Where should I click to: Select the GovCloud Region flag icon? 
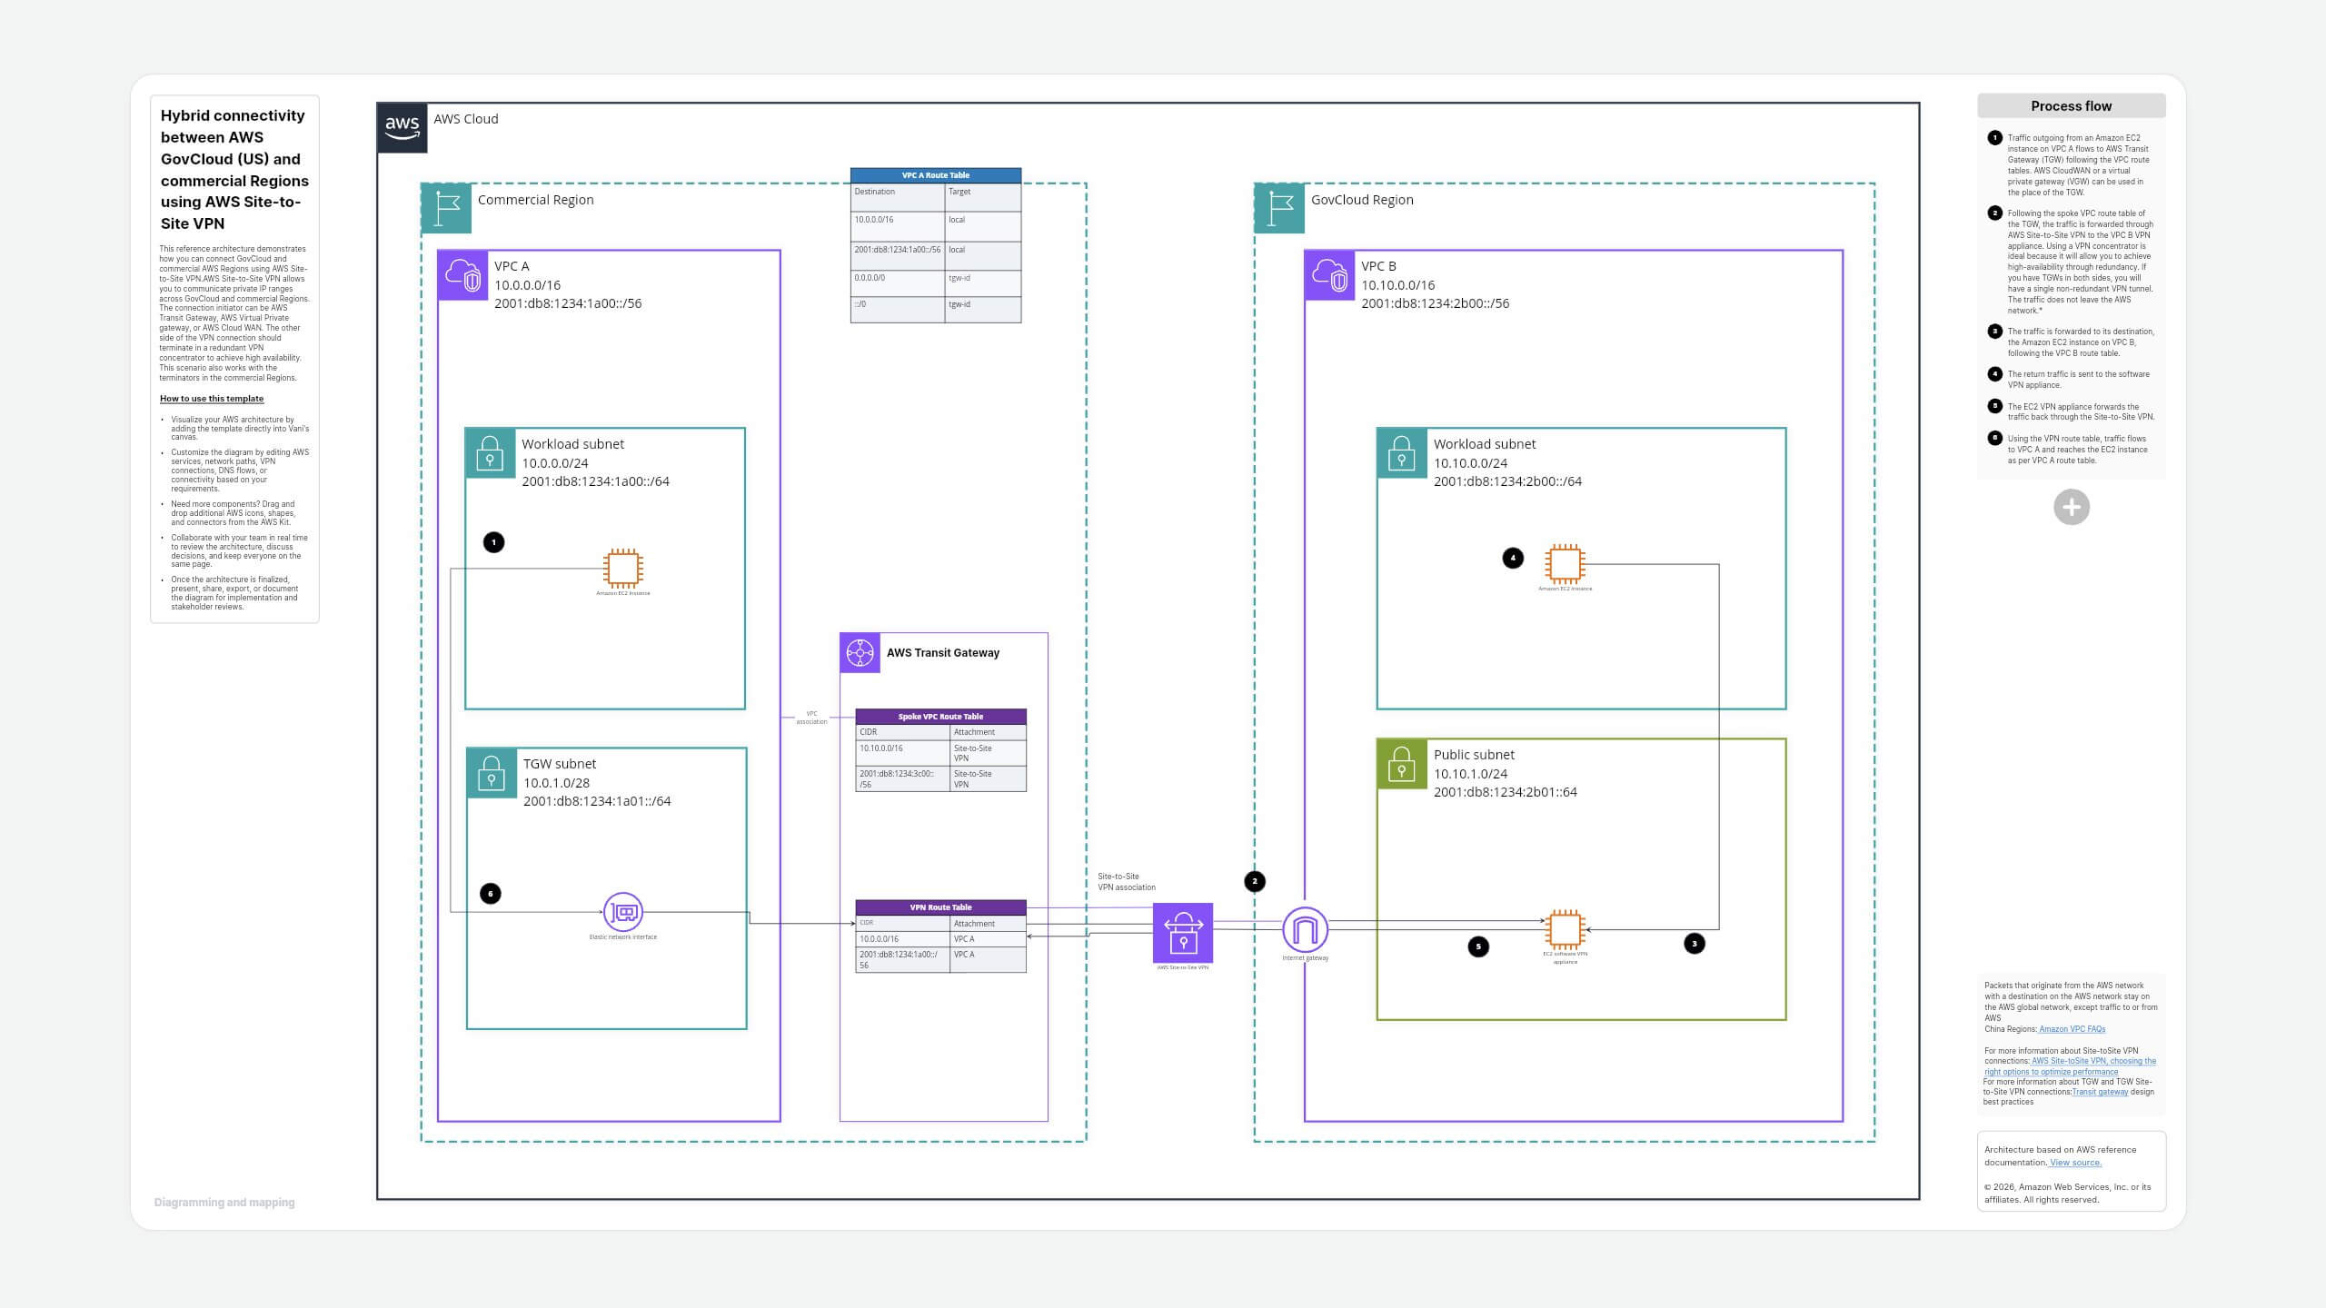1279,208
